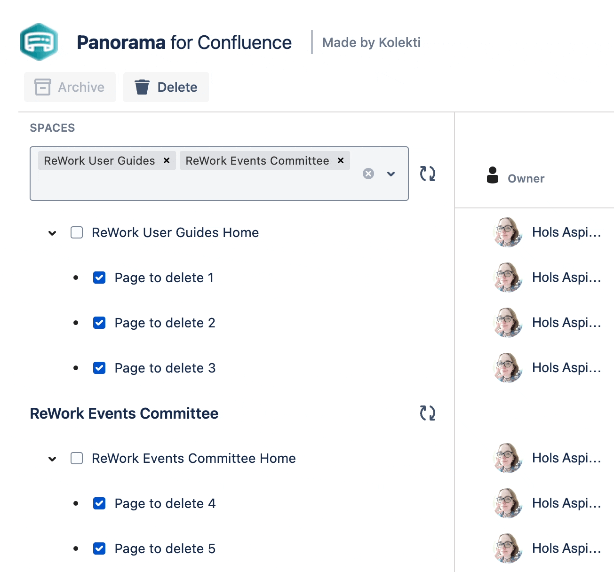Click the owner avatar for Page to delete 1

[x=508, y=277]
